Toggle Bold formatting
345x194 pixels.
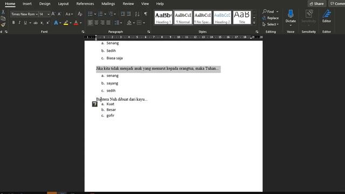(13, 23)
